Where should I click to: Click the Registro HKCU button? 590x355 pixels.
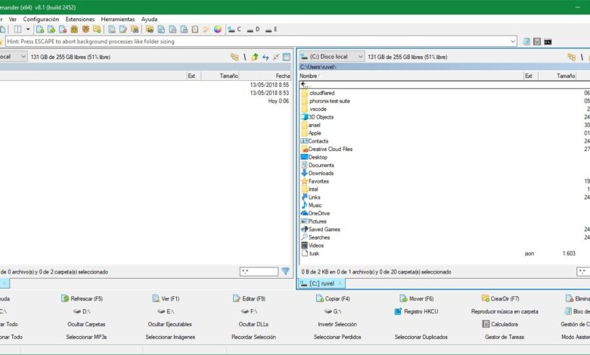pos(416,311)
